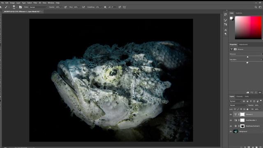Click the Saturation slider handle
The width and height of the screenshot is (263, 148).
[247, 62]
